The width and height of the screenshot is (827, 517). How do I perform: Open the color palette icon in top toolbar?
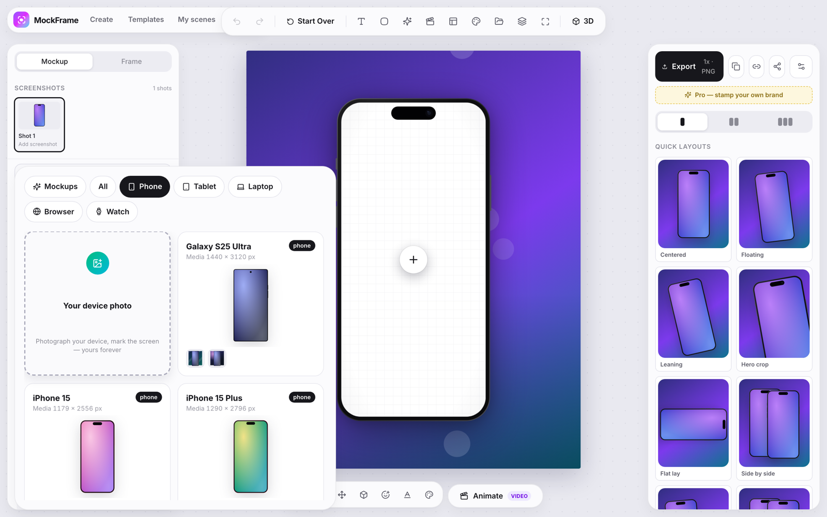476,21
